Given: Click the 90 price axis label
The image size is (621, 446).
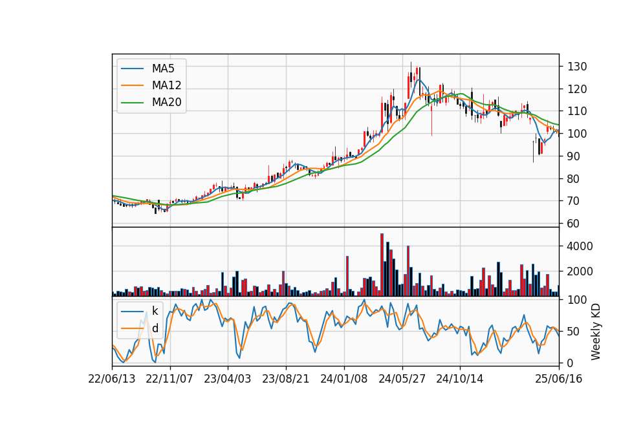Looking at the screenshot, I should 574,156.
